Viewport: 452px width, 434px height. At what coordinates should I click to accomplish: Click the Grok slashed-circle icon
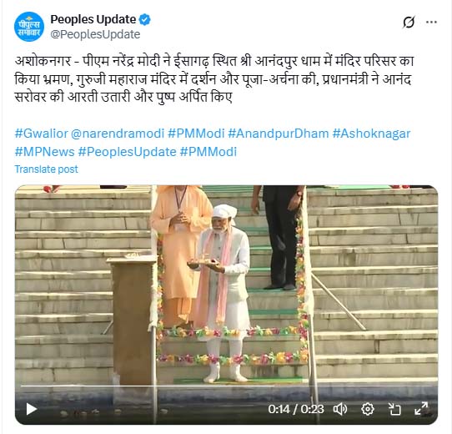click(x=409, y=22)
